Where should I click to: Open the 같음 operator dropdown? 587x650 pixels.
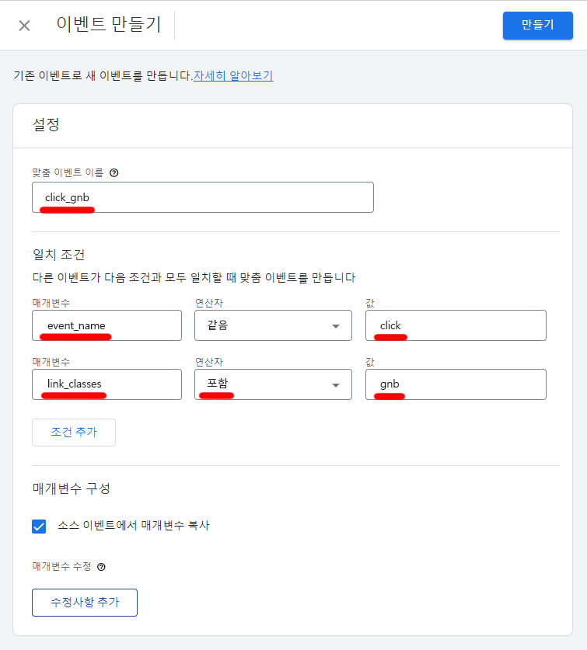point(272,325)
